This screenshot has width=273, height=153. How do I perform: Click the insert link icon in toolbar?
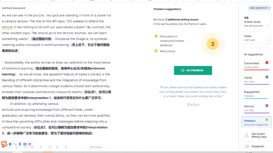41,147
